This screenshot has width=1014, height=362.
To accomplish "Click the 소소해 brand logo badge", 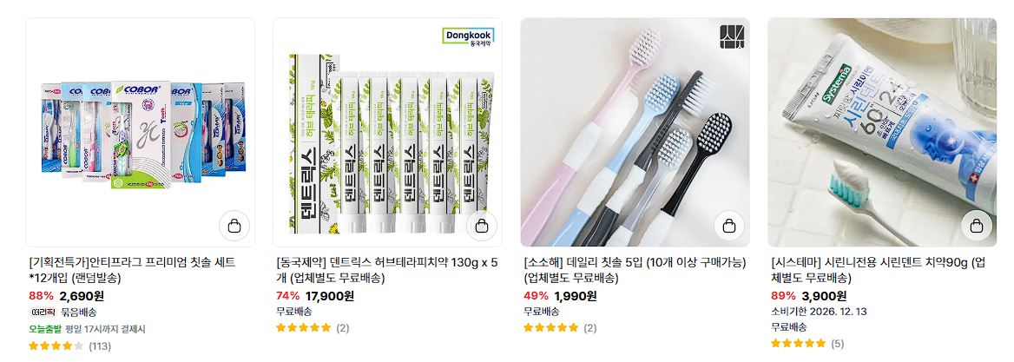I will (x=732, y=36).
